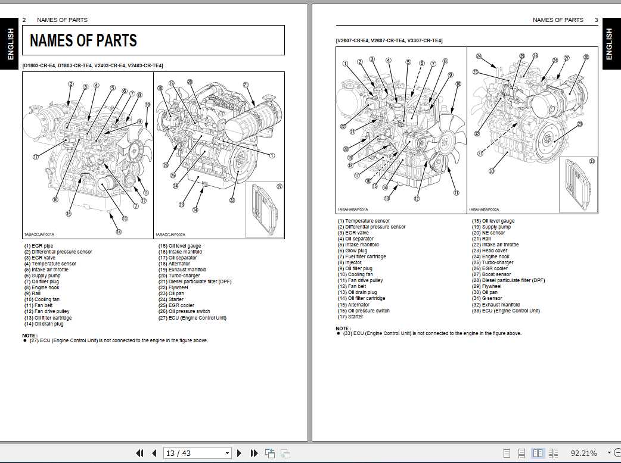Go to the previous page
The image size is (621, 463).
[x=154, y=453]
